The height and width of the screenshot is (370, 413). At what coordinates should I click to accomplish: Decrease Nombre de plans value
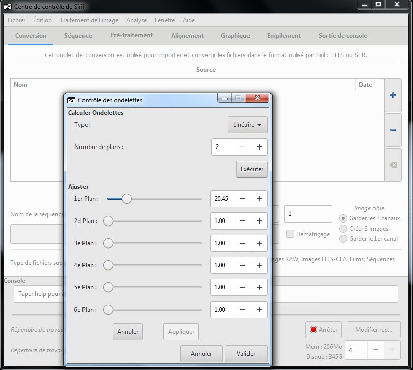242,147
